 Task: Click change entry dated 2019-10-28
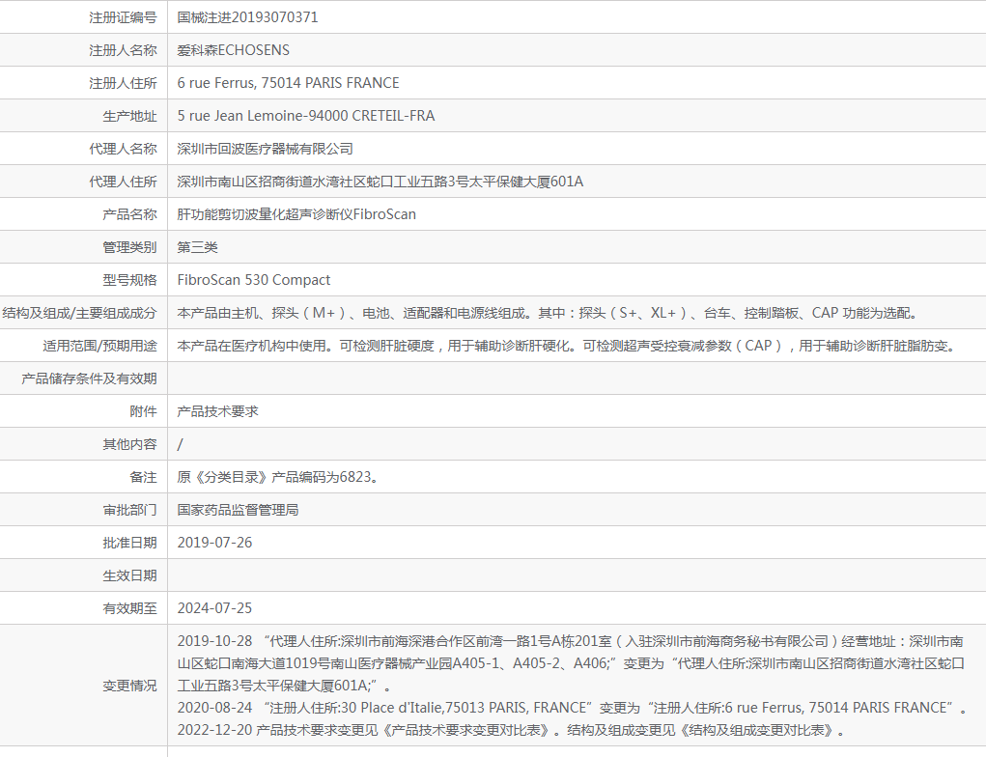(x=571, y=663)
